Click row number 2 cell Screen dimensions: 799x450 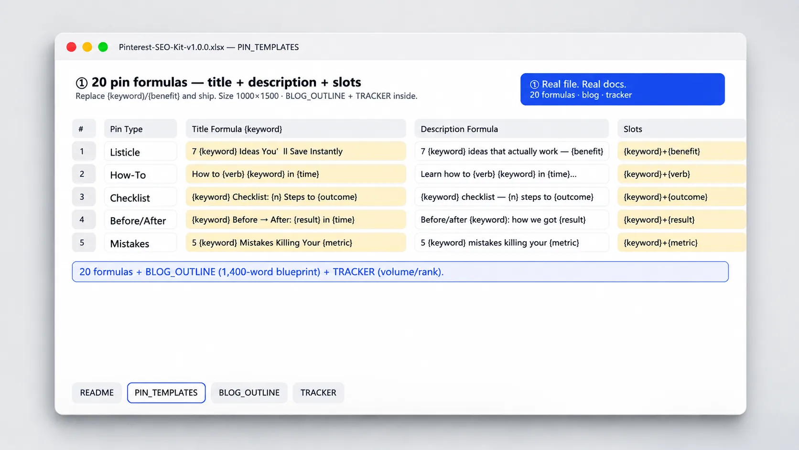click(84, 174)
